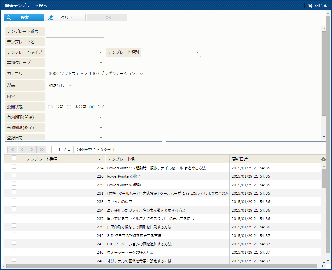
Task: Click the grid settings gear icon
Action: coord(323,159)
